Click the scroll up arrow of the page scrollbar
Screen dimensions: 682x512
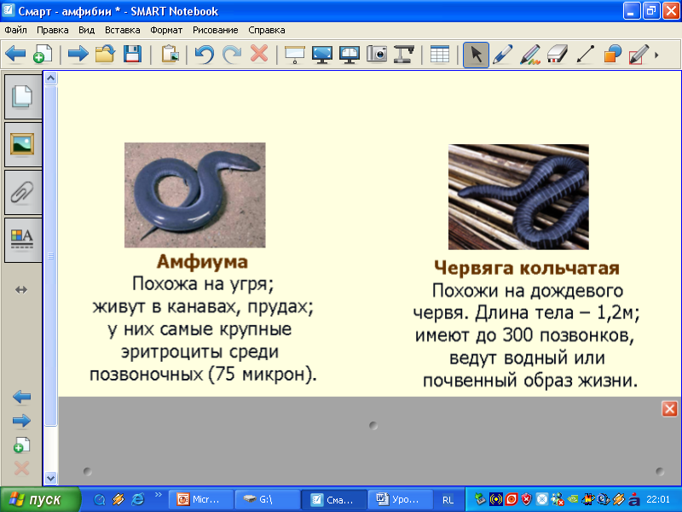(x=51, y=78)
